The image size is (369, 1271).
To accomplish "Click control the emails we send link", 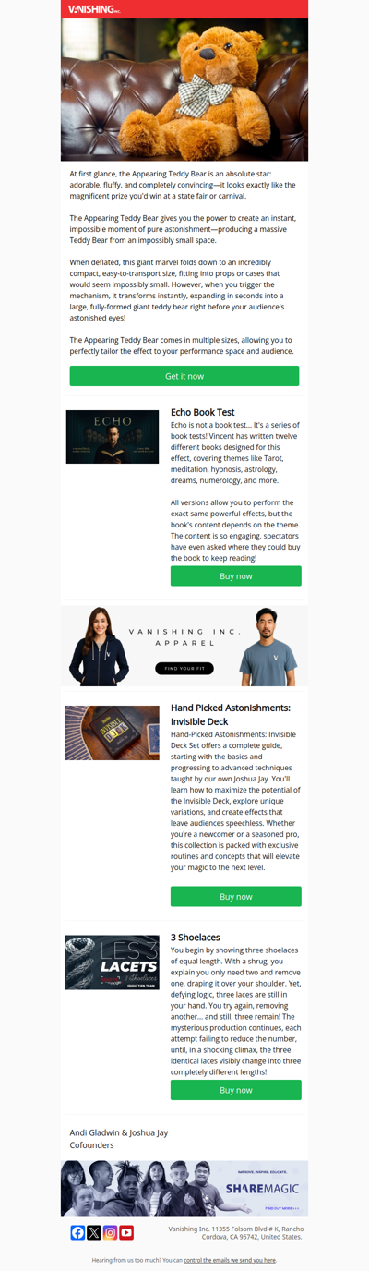I will pyautogui.click(x=230, y=1260).
